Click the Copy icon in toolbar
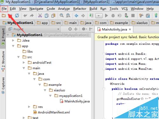 [47, 16]
